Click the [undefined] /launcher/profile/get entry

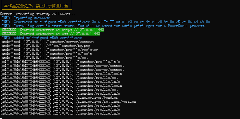(44, 58)
